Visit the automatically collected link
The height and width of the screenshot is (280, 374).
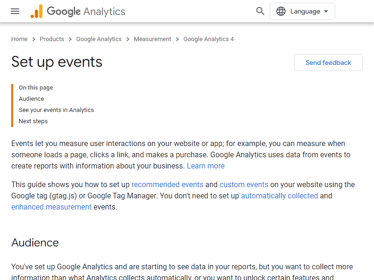280,196
